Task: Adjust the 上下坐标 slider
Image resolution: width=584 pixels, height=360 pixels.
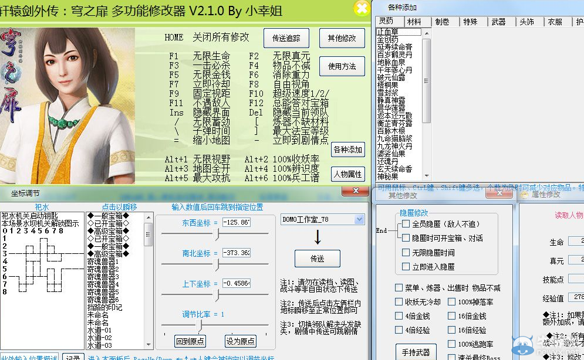Action: coord(215,295)
